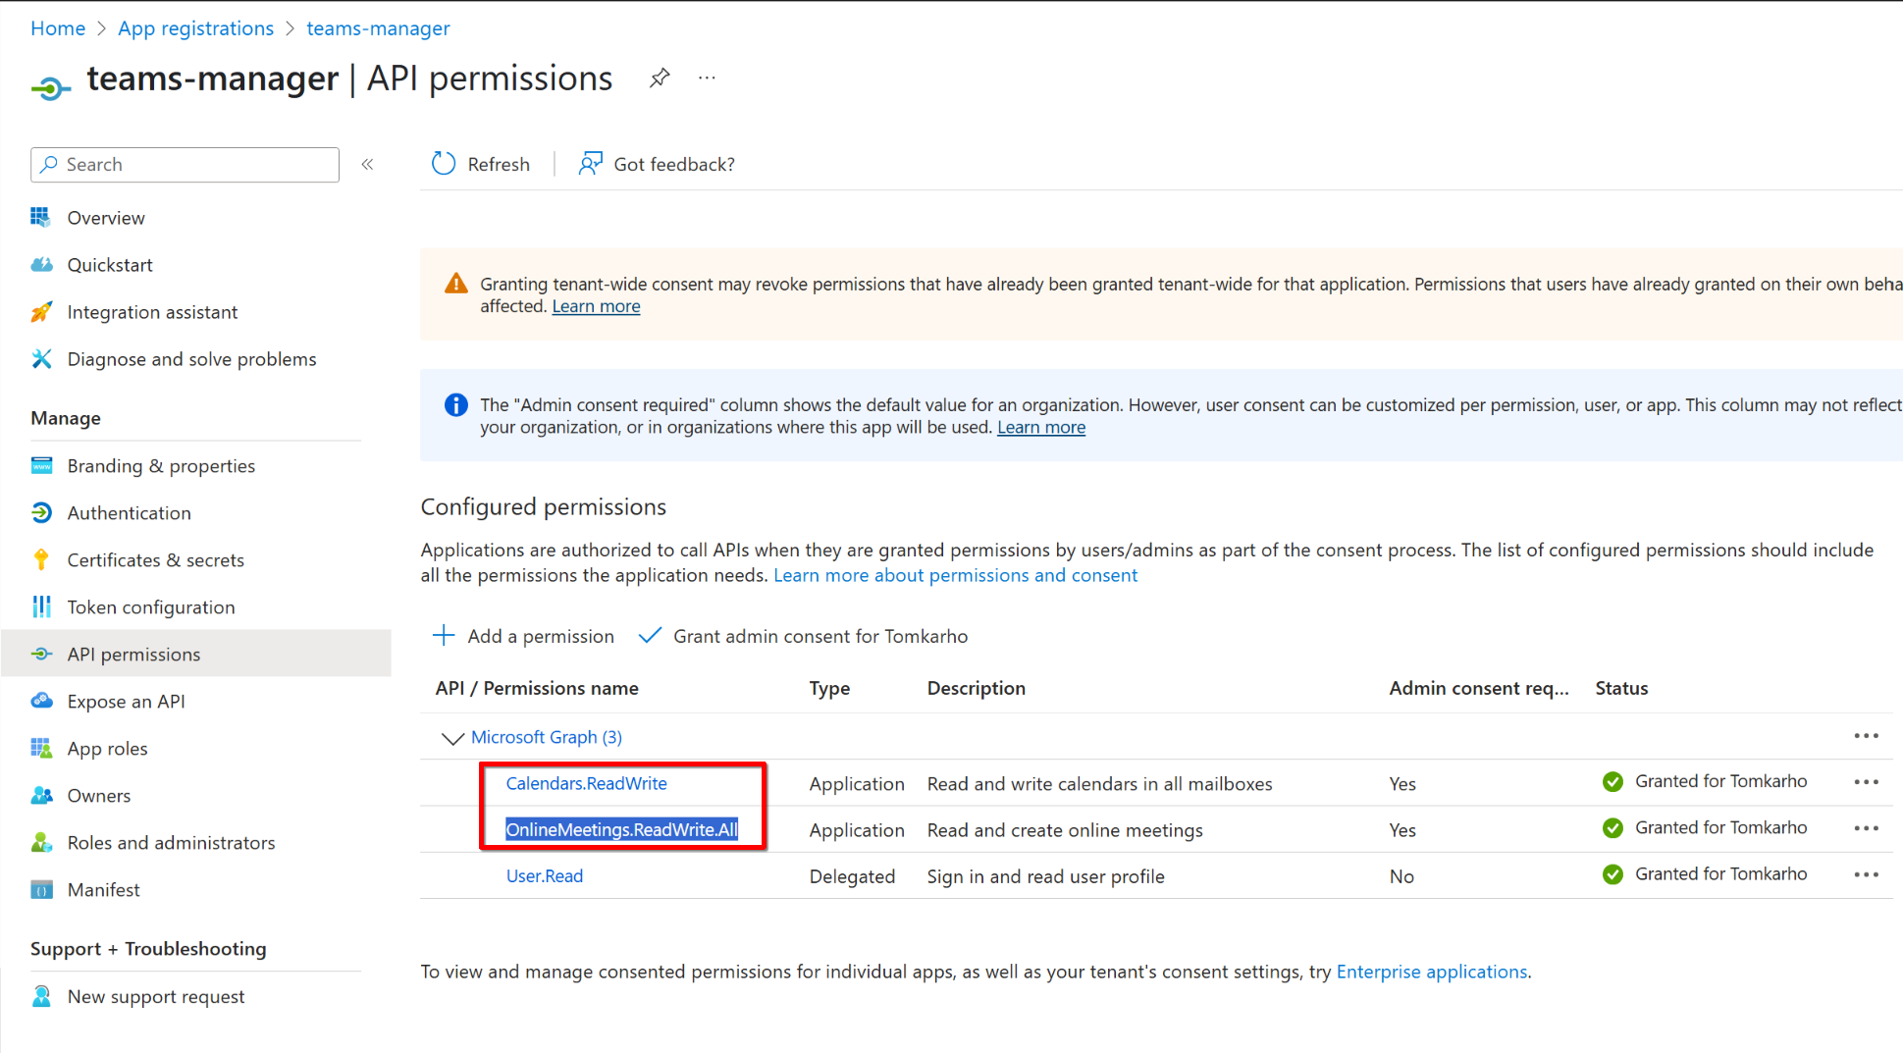This screenshot has height=1053, width=1903.
Task: Navigate to App registrations breadcrumb
Action: [195, 27]
